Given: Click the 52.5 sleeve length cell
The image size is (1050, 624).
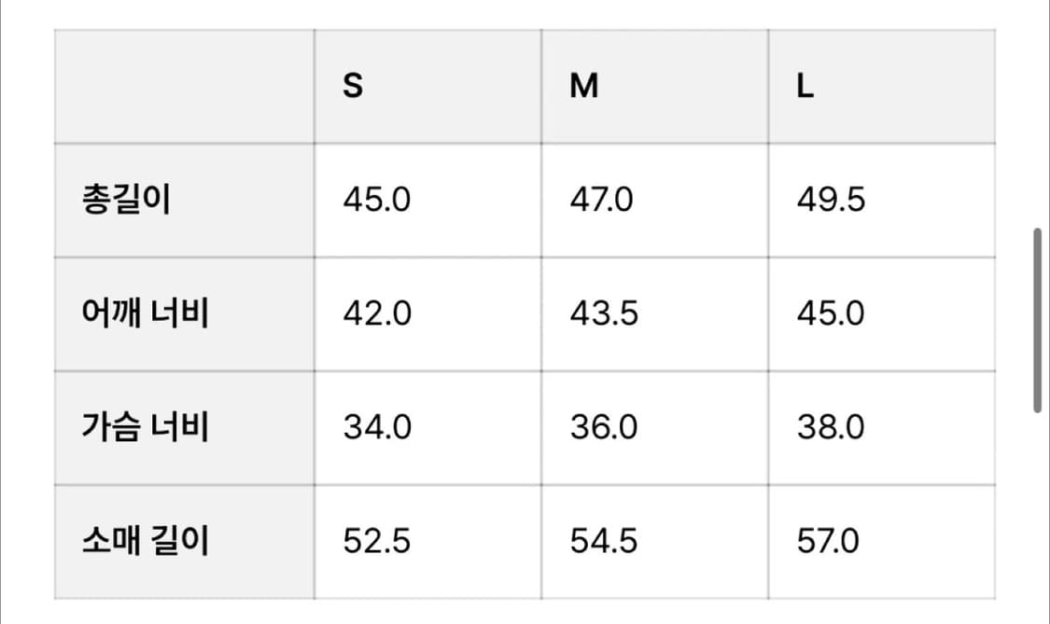Looking at the screenshot, I should click(x=376, y=542).
